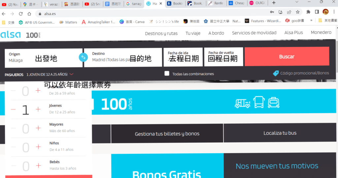Open the Chrome profile avatar
The height and width of the screenshot is (178, 338).
[x=325, y=12]
